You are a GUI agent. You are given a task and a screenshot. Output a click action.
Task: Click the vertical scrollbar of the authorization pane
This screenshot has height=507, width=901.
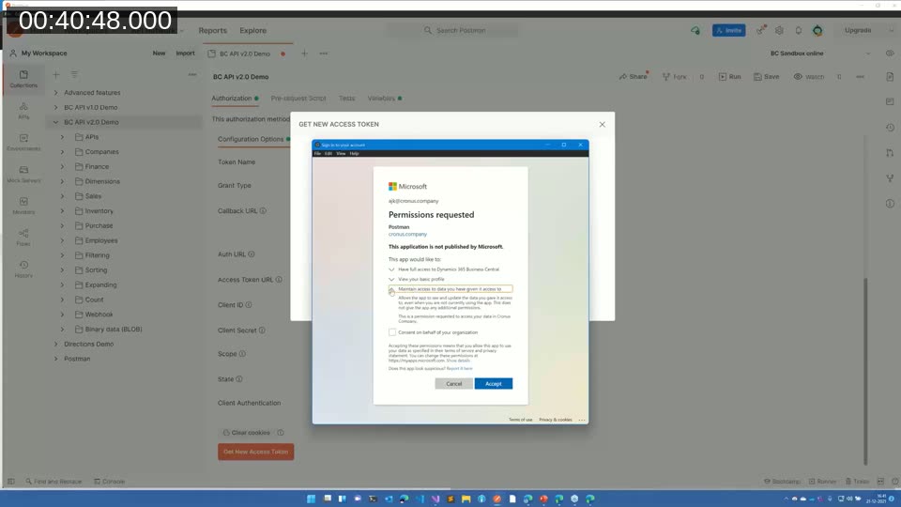[865, 371]
